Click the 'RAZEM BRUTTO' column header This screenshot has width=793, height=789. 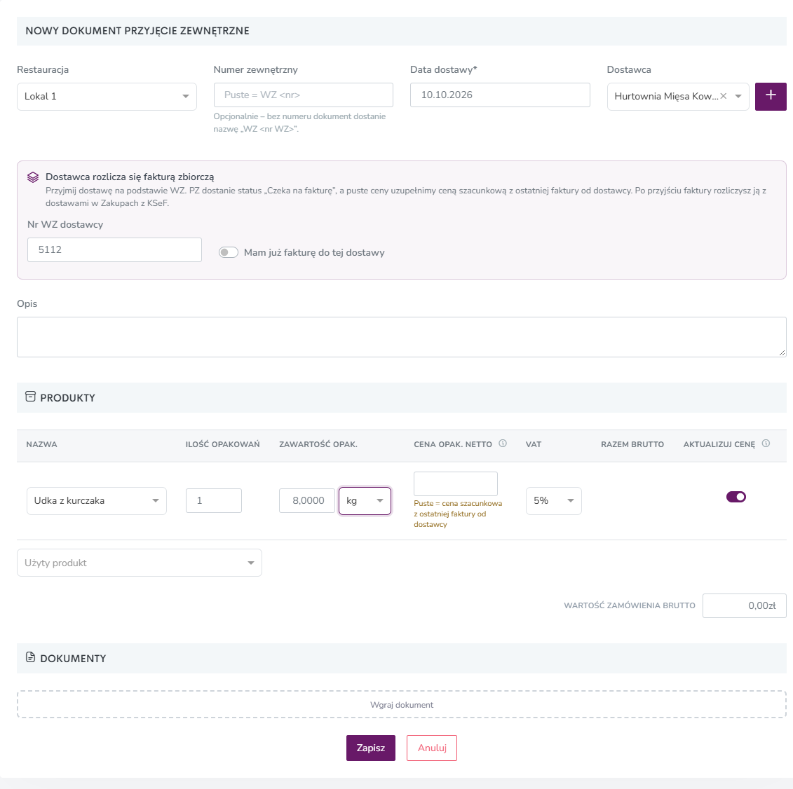[x=632, y=444]
